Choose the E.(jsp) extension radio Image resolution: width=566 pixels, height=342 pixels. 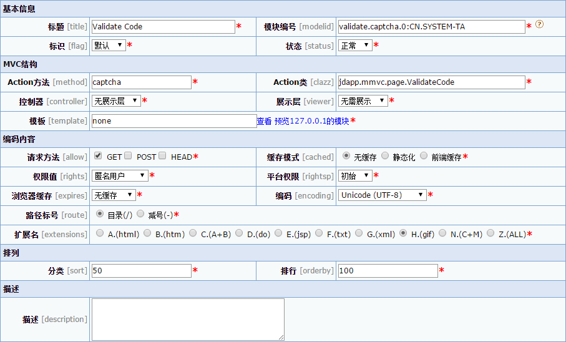[278, 233]
